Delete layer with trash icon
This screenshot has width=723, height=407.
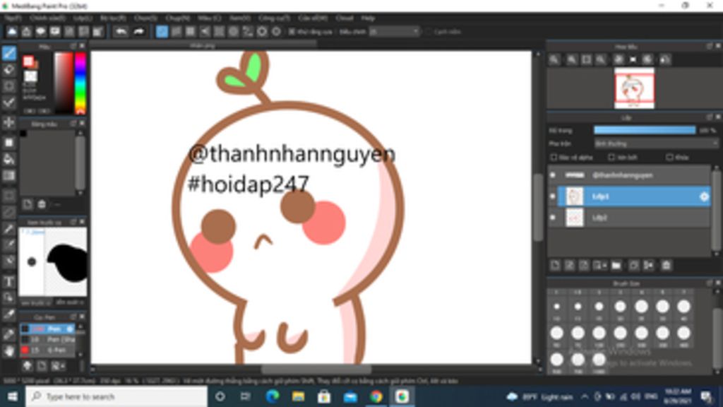pos(666,266)
